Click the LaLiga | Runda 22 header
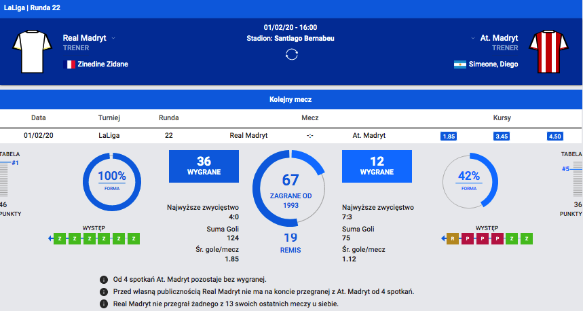The height and width of the screenshot is (311, 583). pyautogui.click(x=31, y=8)
